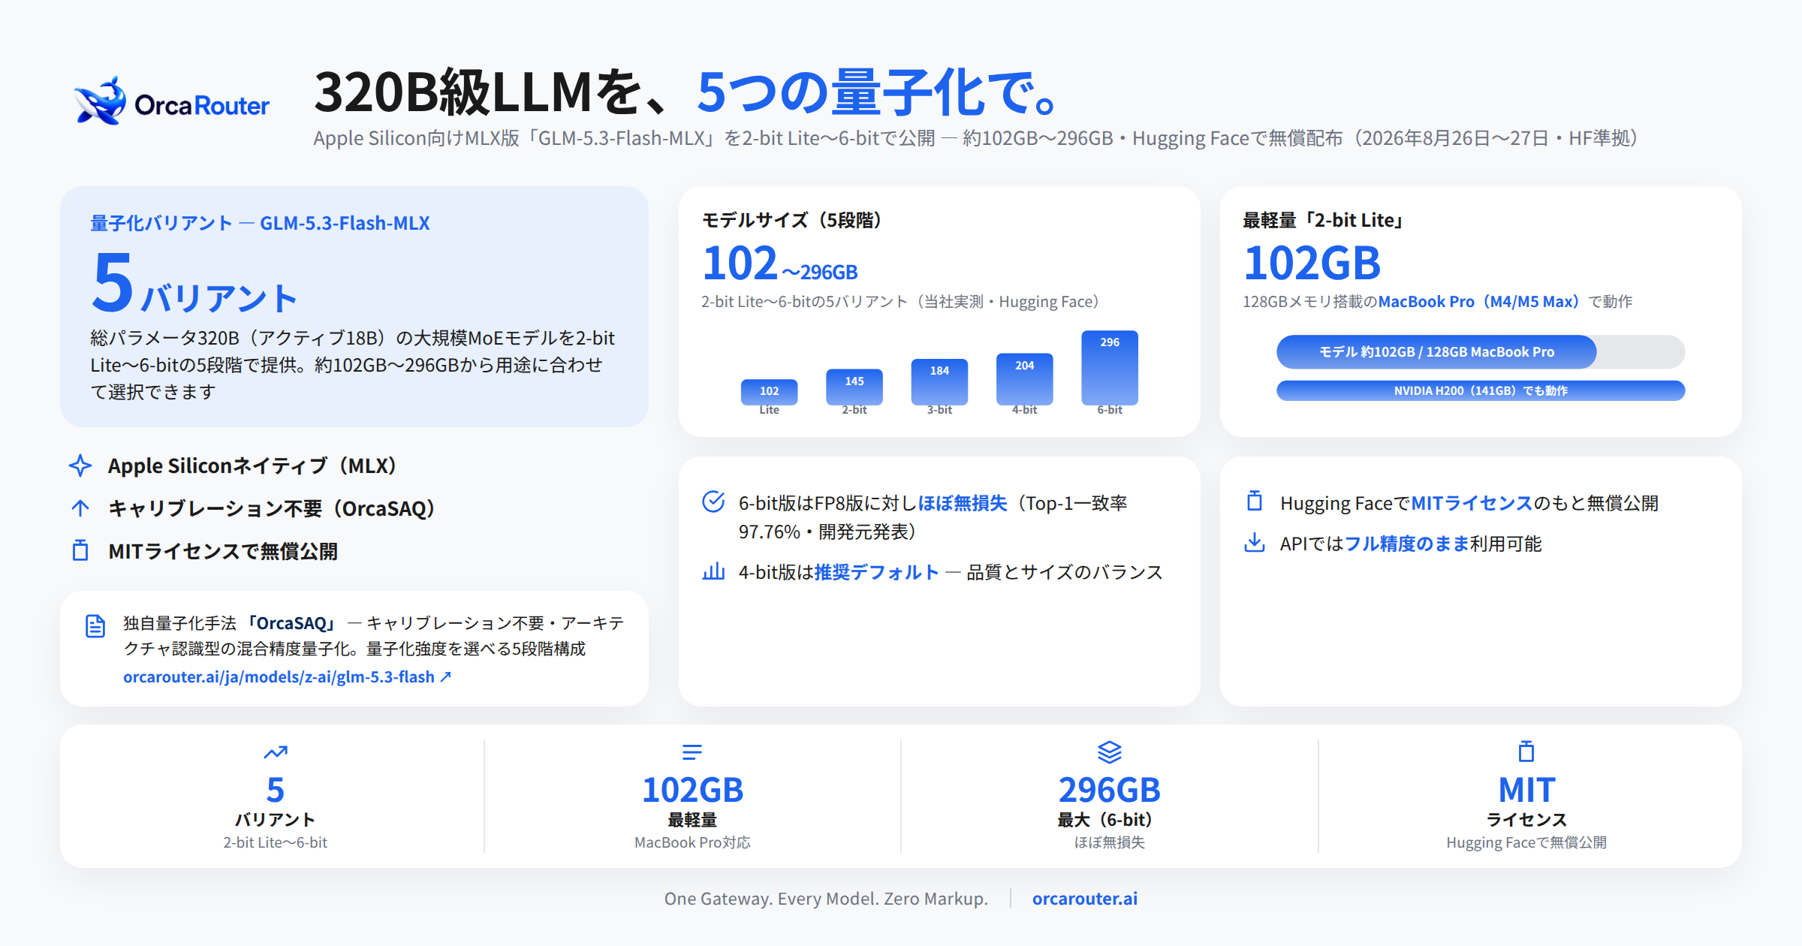Click the subtitle starting with Apple Silicon向けMLX版
The image size is (1802, 946).
975,139
